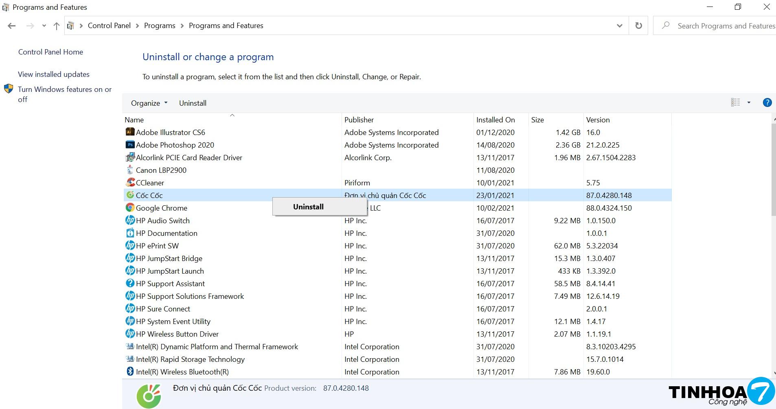Sort the list by Installed On column
Image resolution: width=776 pixels, height=409 pixels.
(495, 120)
